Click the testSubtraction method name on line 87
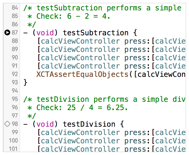Screen dimensions: 189x155 click(96, 33)
